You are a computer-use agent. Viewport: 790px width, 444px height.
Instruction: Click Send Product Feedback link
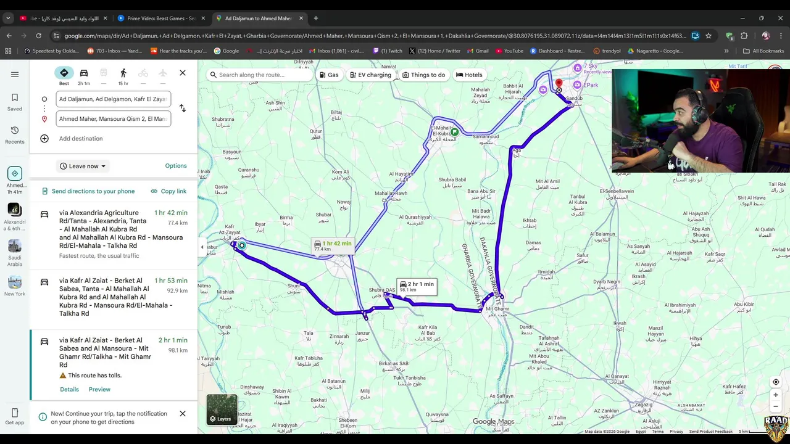(x=711, y=432)
